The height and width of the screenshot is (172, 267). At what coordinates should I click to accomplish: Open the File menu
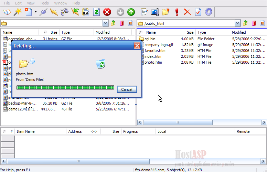(x=7, y=3)
